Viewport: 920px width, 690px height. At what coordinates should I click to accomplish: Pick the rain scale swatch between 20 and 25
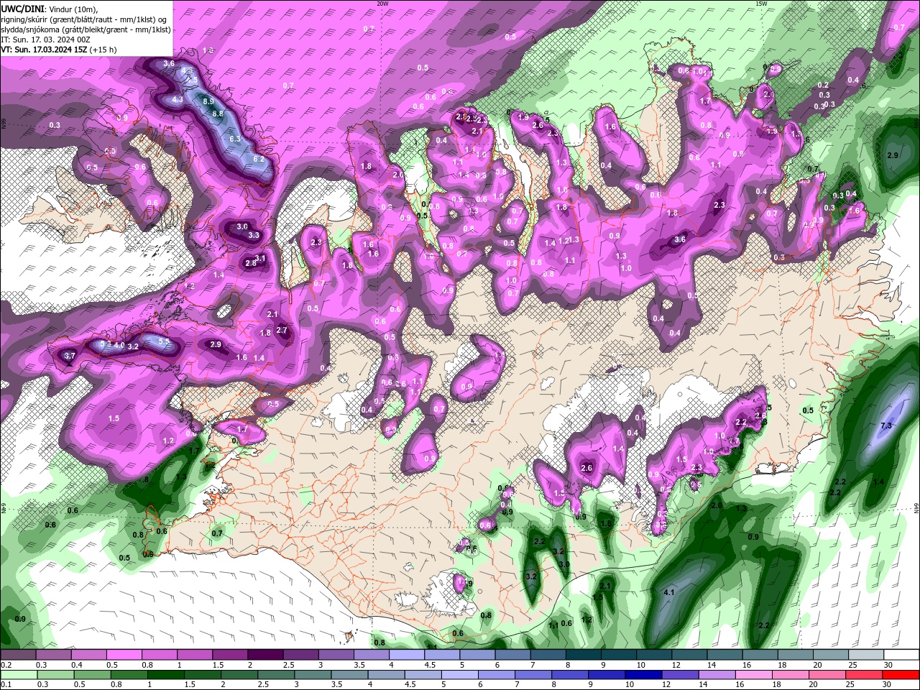click(828, 675)
